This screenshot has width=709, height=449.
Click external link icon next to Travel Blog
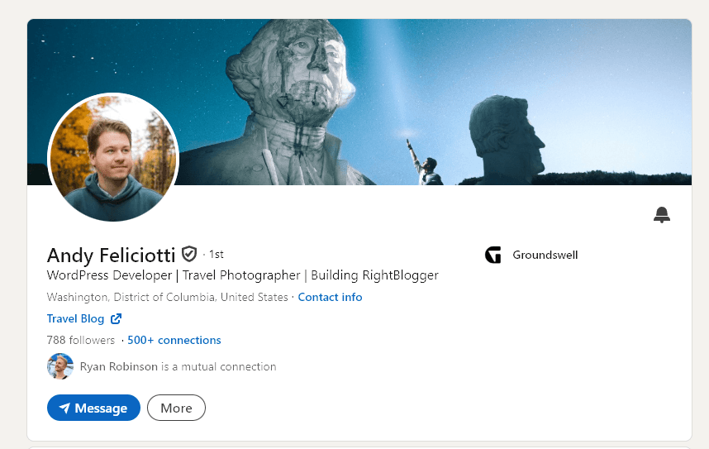tap(117, 318)
